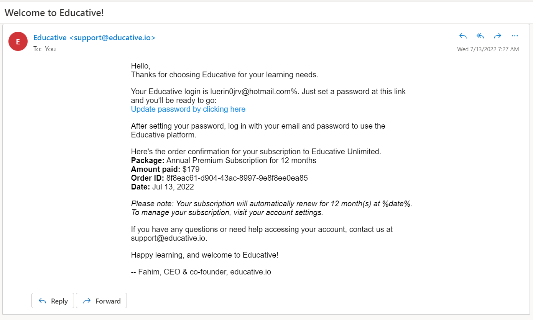Click sender name Educative <support@educative.io>
The height and width of the screenshot is (320, 533).
point(94,38)
